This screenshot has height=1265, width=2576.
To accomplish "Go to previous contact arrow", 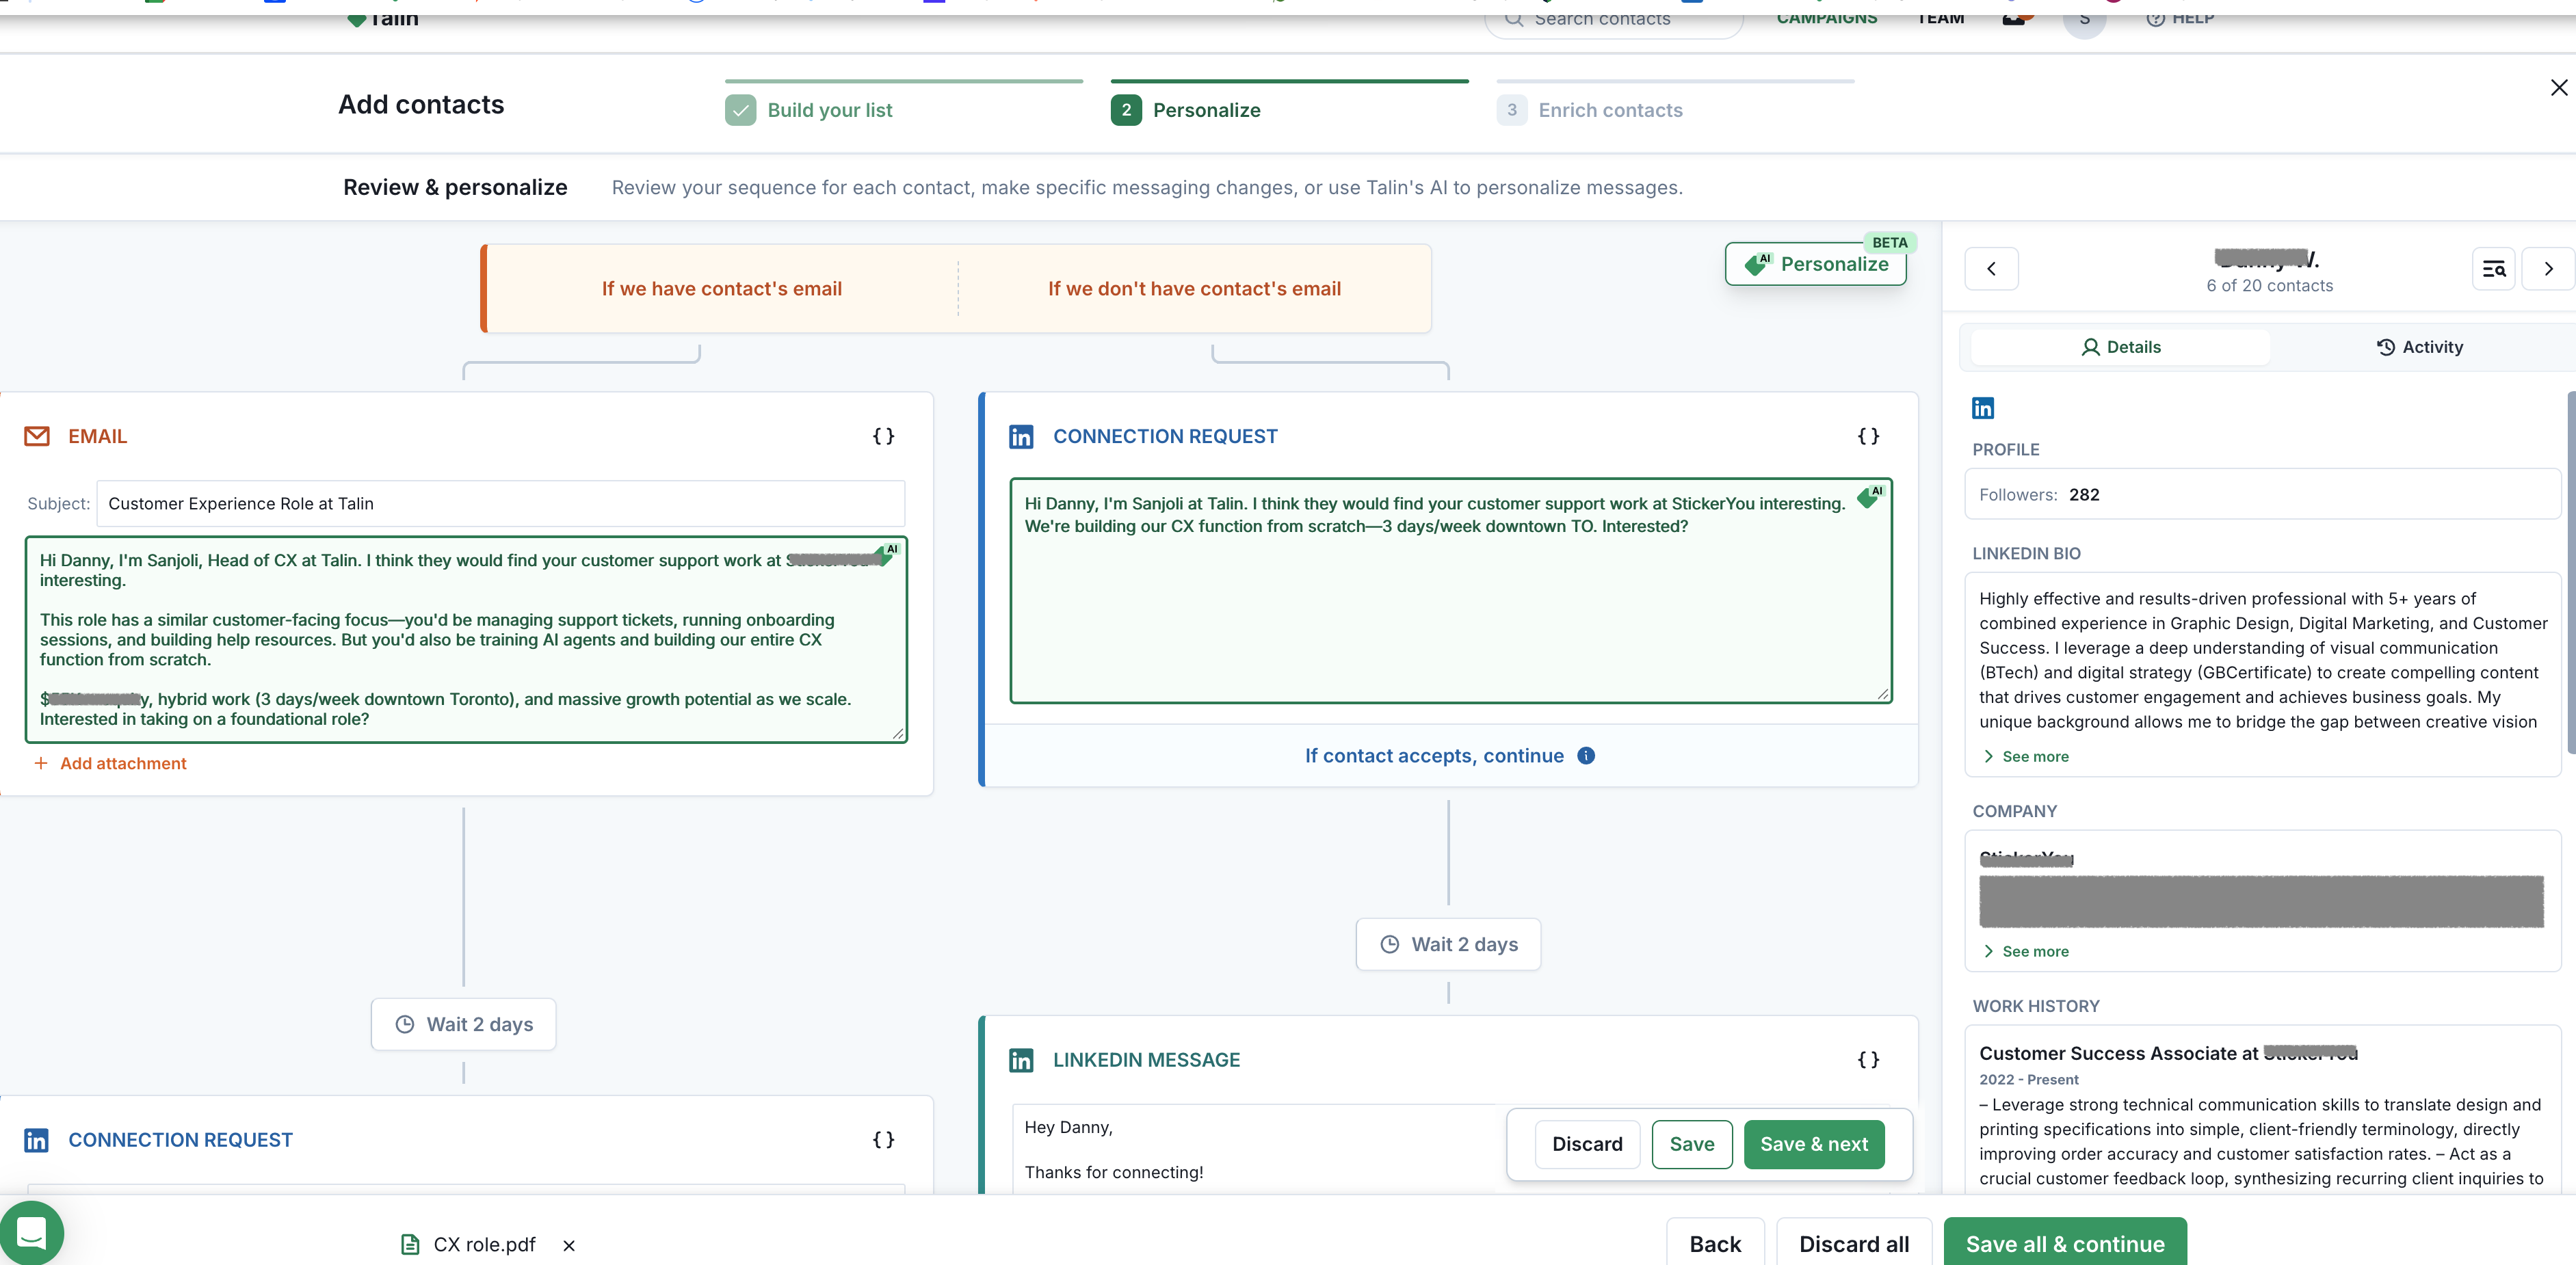I will (x=1991, y=268).
